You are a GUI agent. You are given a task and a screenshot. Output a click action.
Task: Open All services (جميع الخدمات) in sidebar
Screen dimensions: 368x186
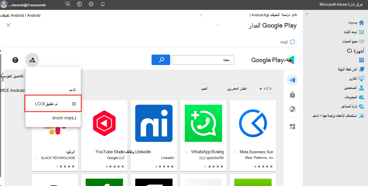[353, 41]
